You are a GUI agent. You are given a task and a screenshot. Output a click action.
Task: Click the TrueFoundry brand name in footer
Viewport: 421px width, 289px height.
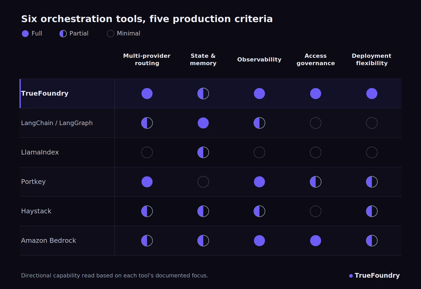pos(377,276)
